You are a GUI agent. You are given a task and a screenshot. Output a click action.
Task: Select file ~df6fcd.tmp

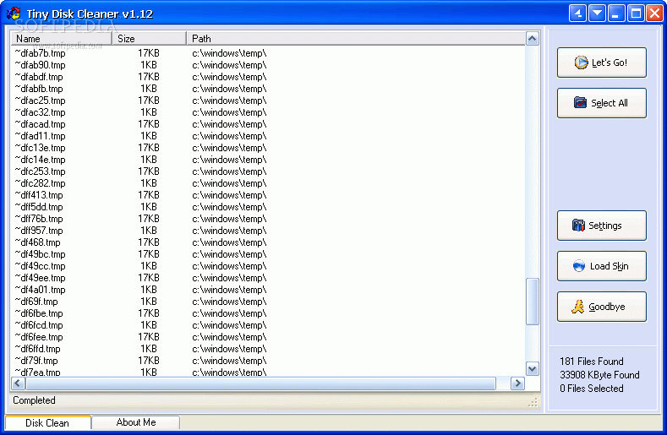[x=39, y=325]
